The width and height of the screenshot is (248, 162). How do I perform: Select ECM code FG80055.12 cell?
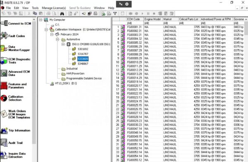pos(135,160)
